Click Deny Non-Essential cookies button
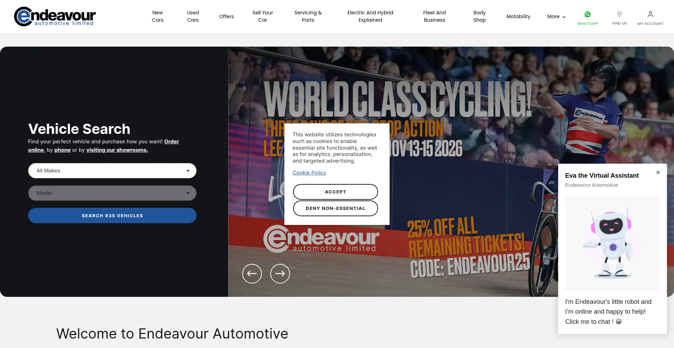 tap(336, 208)
